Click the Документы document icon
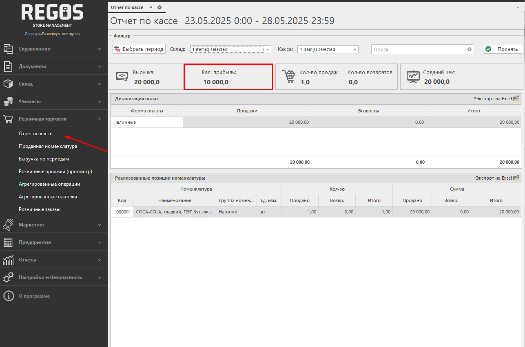 point(8,66)
